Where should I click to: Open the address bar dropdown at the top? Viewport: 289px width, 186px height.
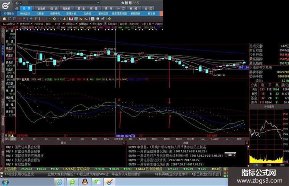tap(98, 2)
